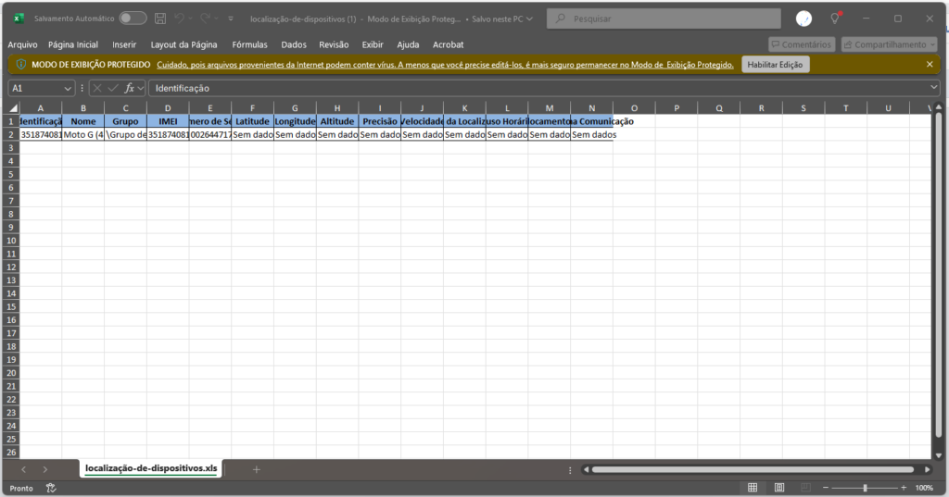949x497 pixels.
Task: Open the Inserir tab
Action: 124,44
